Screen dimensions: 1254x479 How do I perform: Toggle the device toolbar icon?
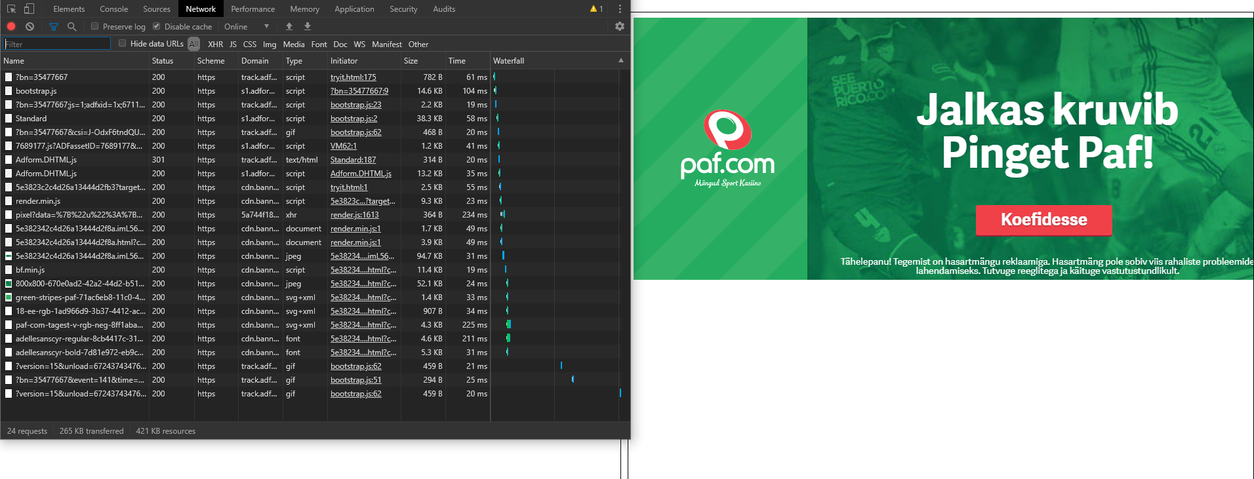[29, 9]
